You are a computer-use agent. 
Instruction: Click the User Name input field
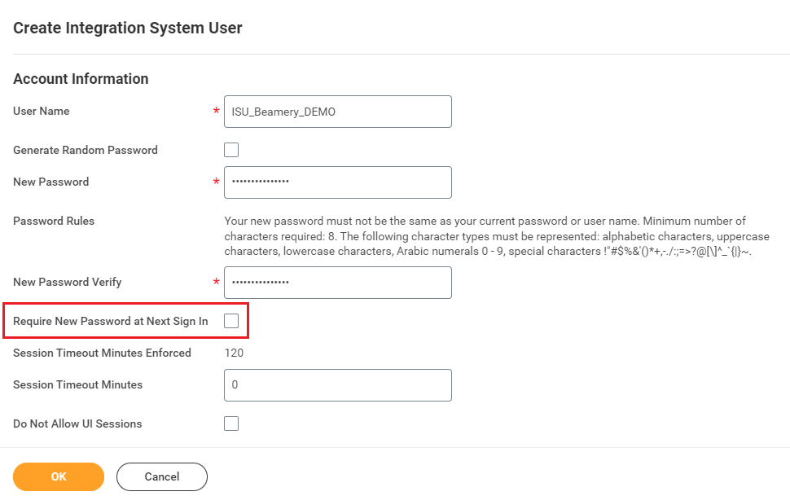(x=337, y=112)
